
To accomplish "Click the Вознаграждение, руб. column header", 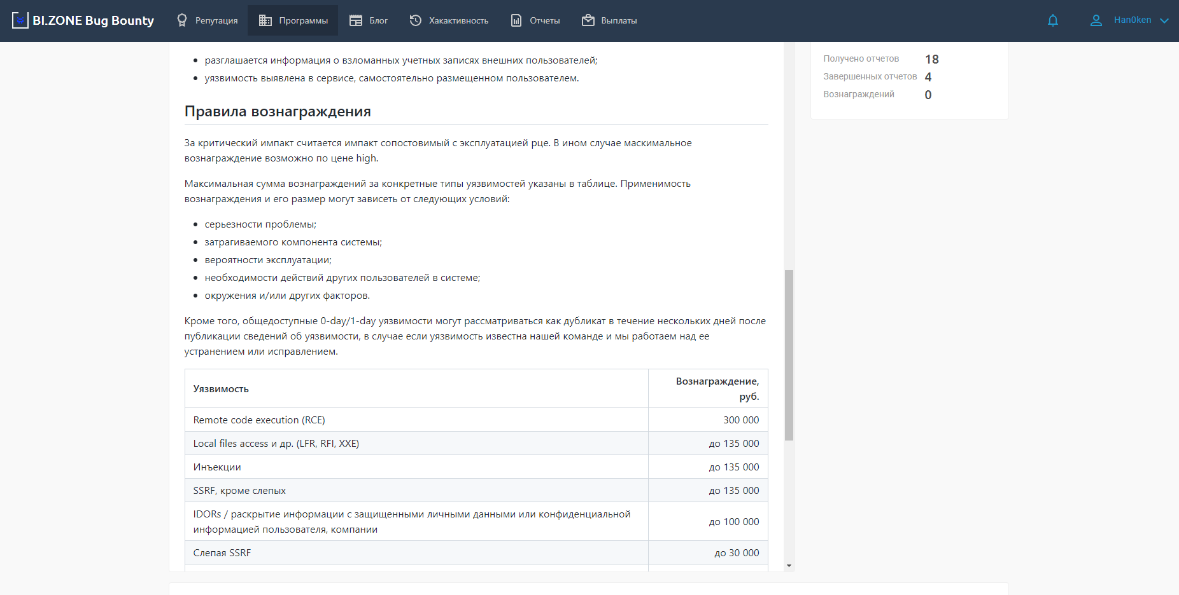I will [x=717, y=388].
